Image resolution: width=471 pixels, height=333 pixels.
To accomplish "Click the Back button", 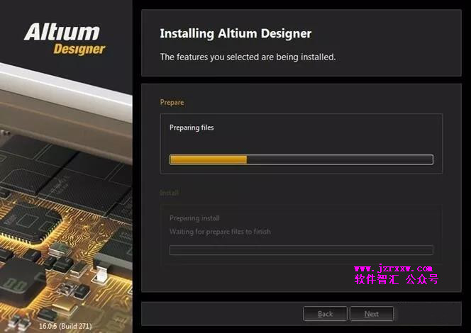I will [325, 314].
